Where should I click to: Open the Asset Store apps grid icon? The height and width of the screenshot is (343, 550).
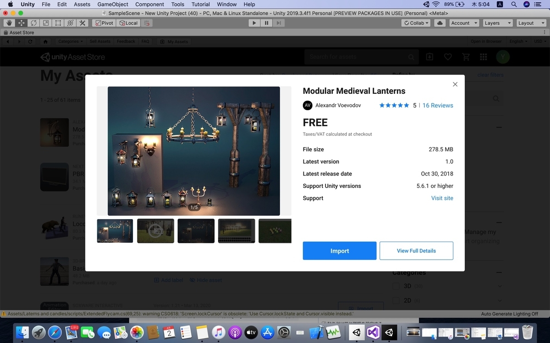484,57
